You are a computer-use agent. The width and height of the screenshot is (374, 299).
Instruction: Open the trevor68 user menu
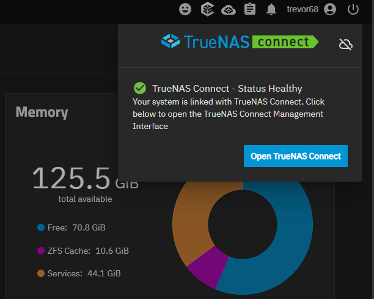[x=302, y=9]
